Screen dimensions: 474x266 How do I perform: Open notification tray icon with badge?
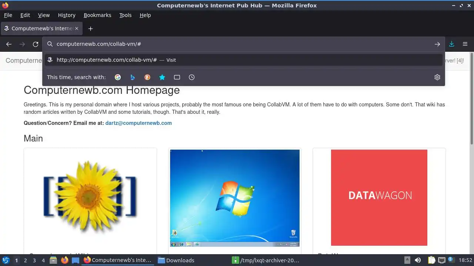coord(452,260)
